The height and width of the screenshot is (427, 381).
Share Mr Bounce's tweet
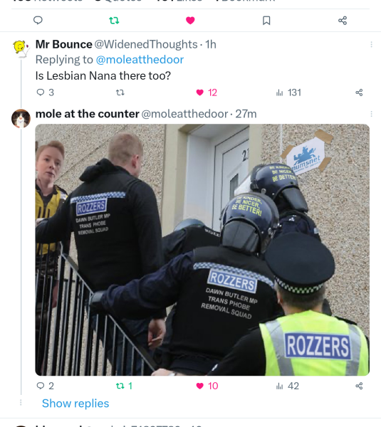359,93
